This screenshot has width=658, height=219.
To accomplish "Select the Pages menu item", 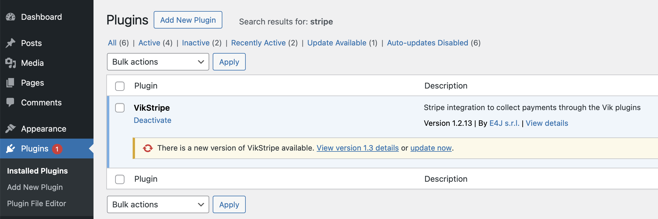I will click(x=47, y=83).
